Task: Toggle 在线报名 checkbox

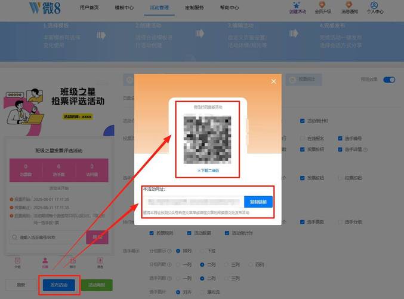Action: pos(302,139)
